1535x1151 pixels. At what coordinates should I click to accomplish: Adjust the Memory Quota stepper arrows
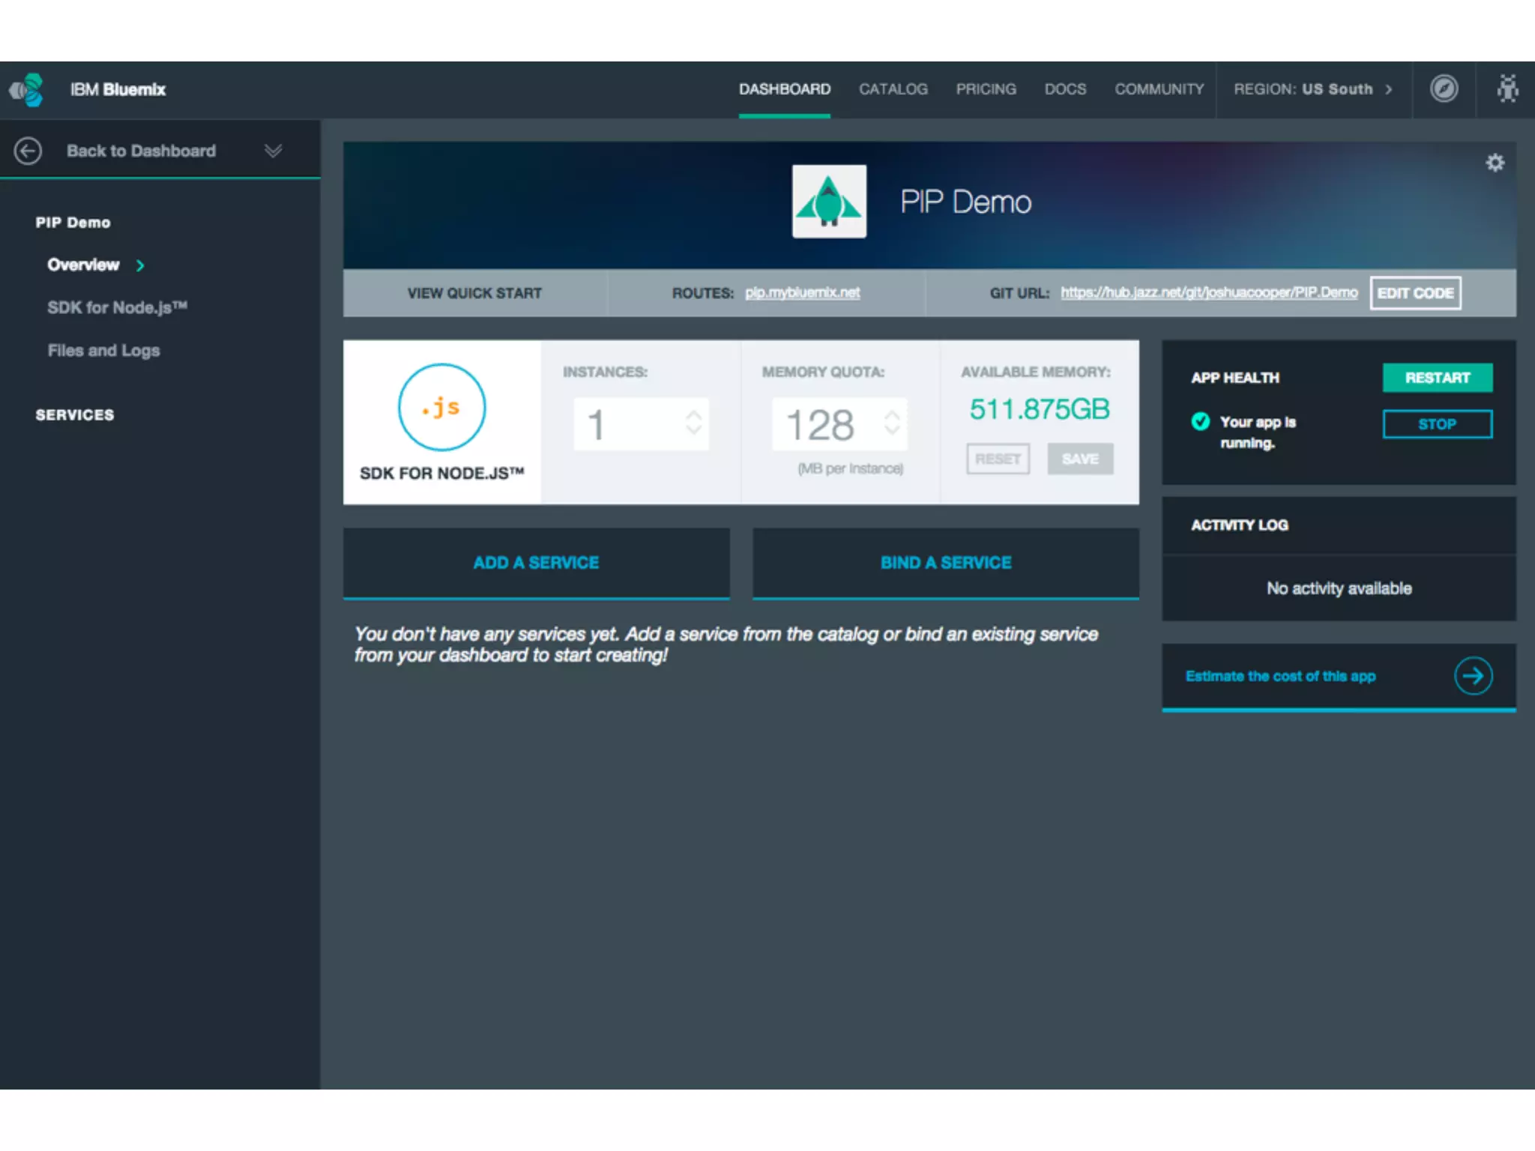[891, 423]
